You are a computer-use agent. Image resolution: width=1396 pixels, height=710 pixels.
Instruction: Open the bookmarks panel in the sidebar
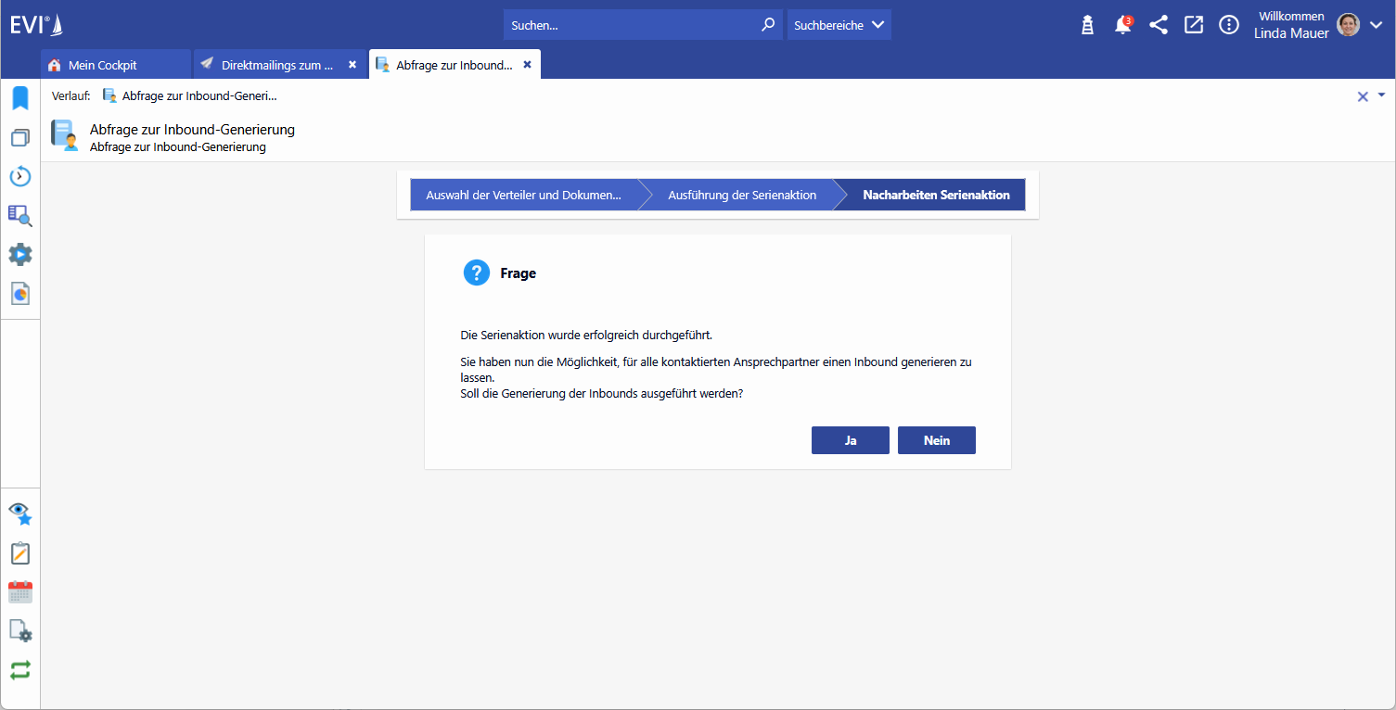[20, 97]
